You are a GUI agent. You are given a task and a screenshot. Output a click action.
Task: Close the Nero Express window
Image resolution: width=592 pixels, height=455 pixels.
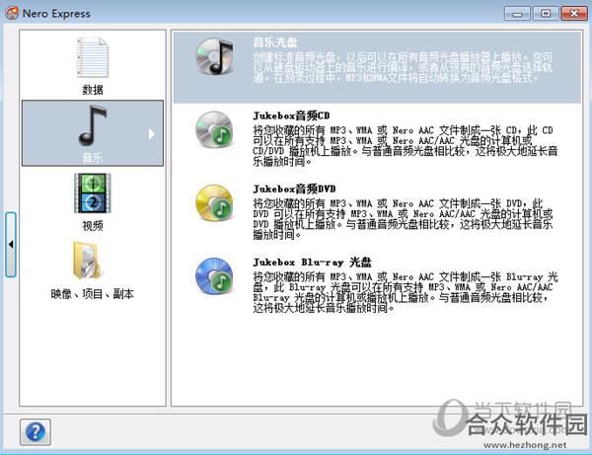tap(574, 14)
